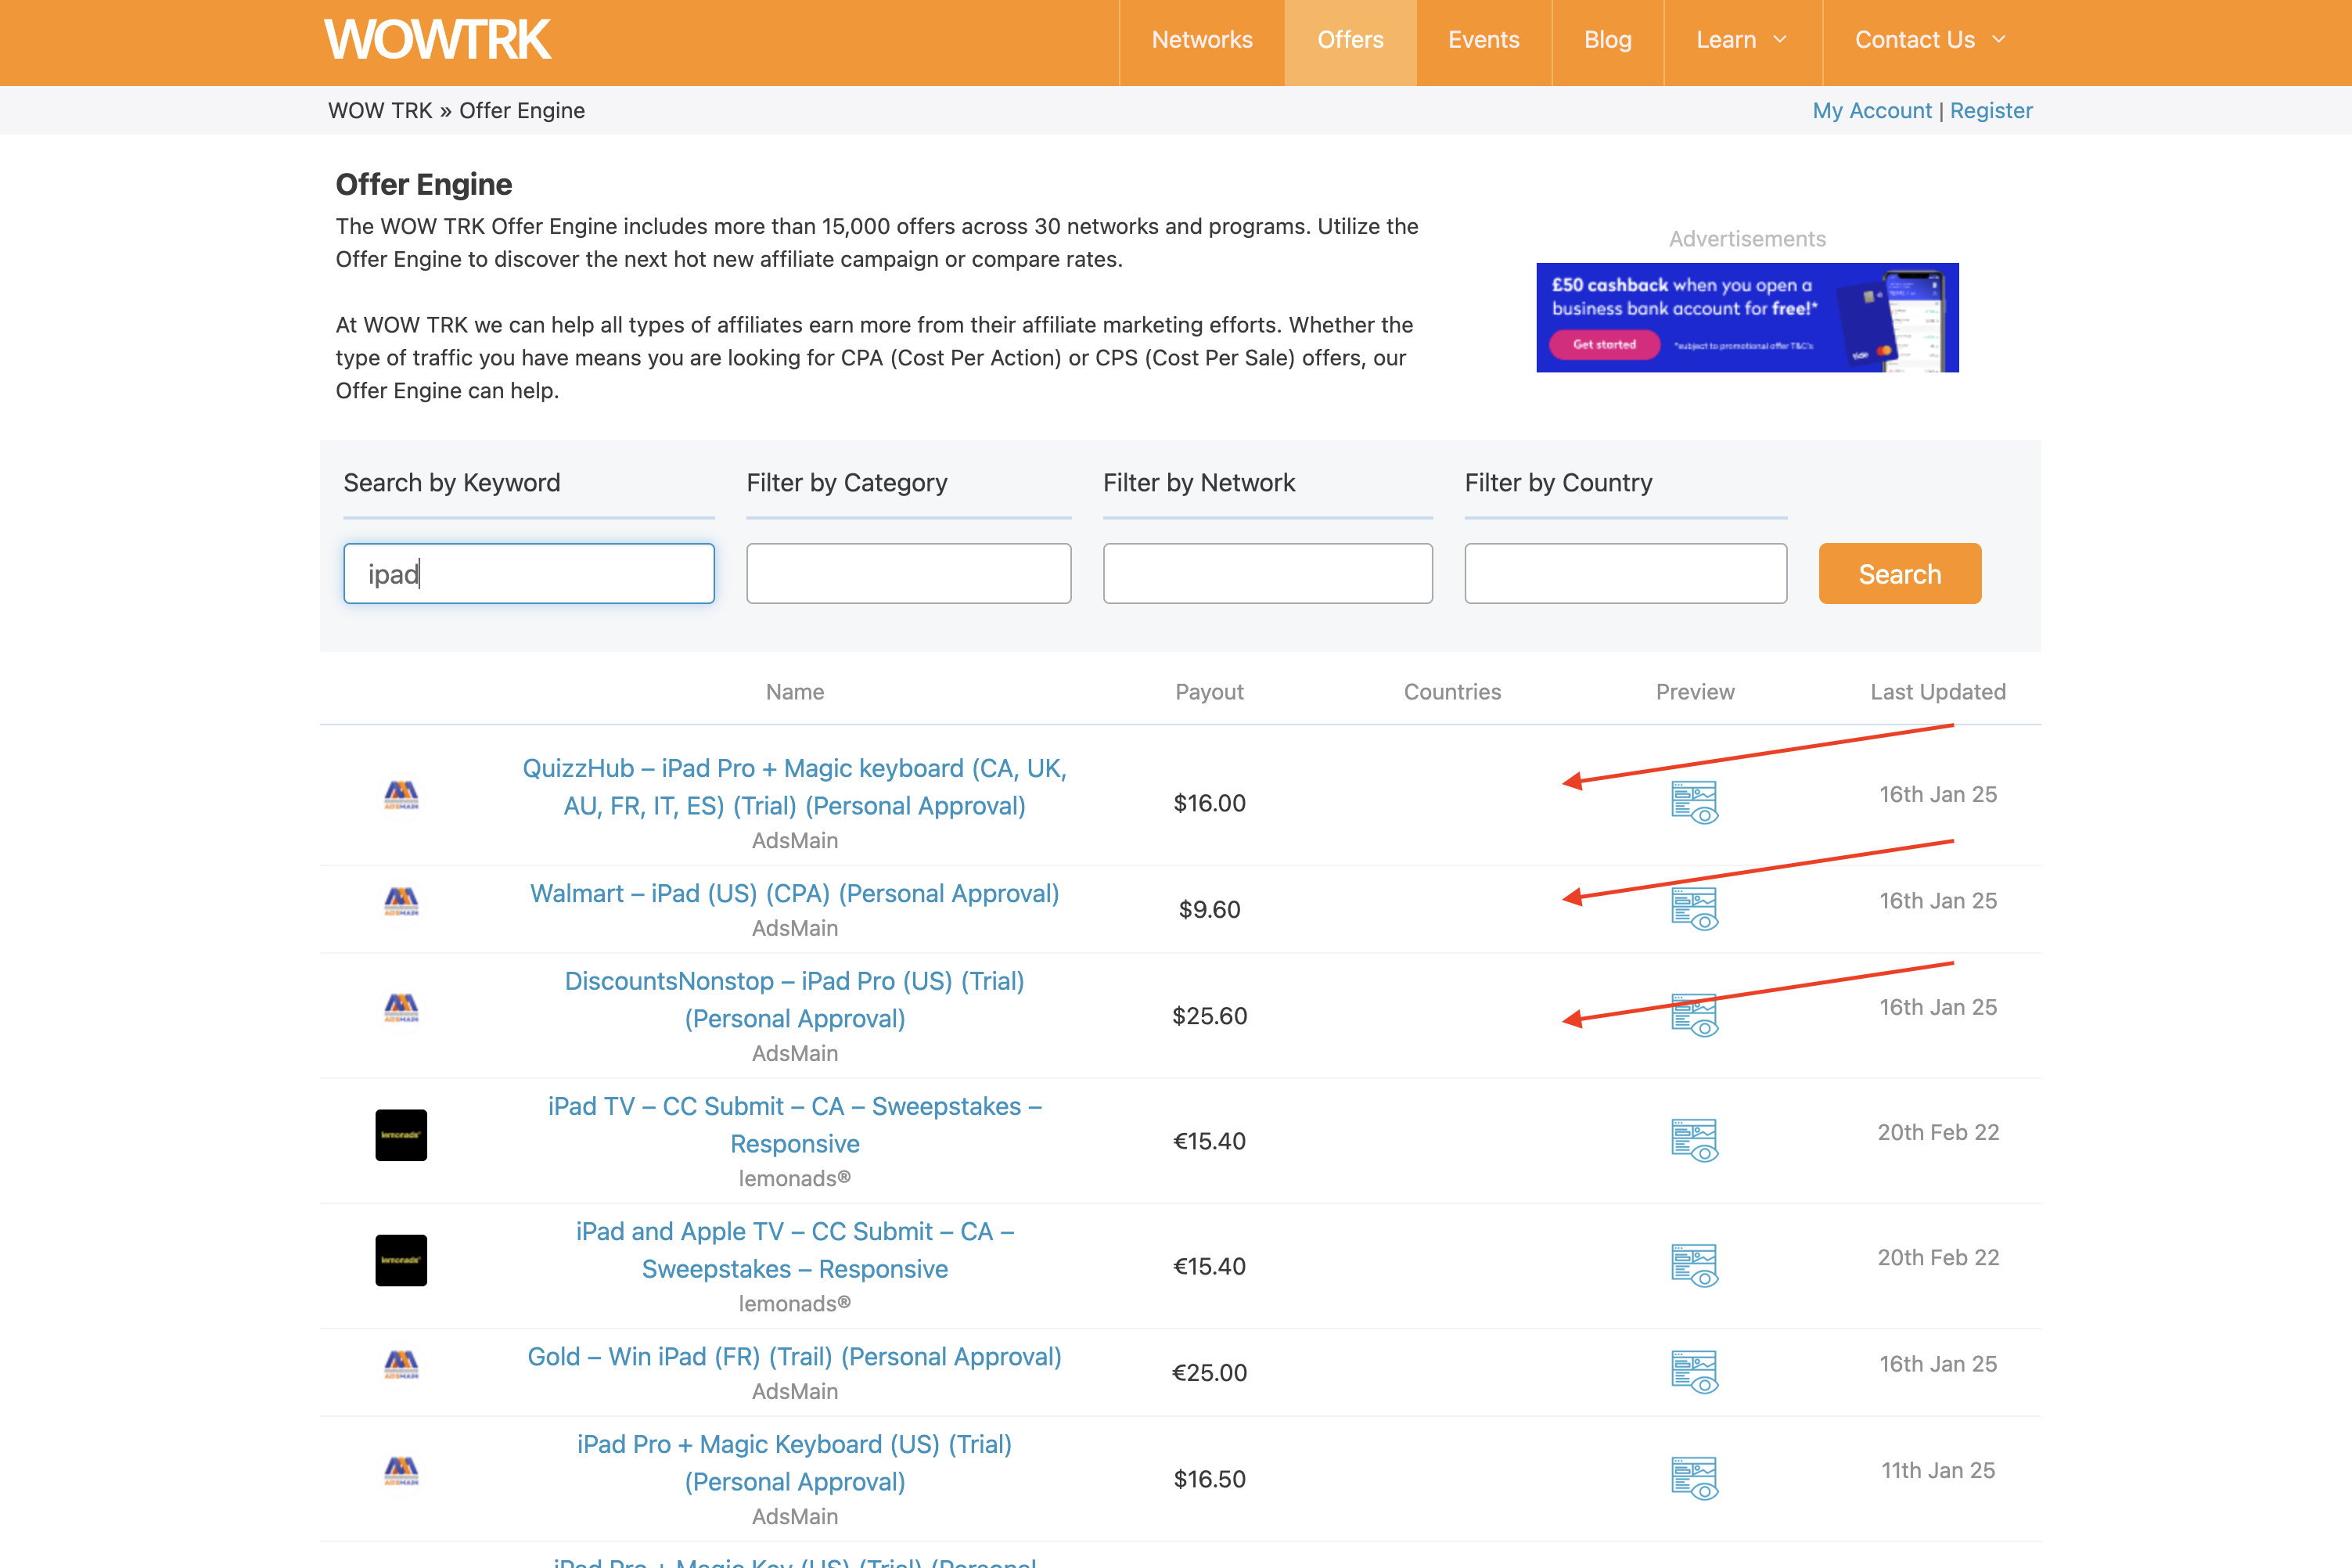
Task: Click the Search by Keyword input containing ipad
Action: point(529,574)
